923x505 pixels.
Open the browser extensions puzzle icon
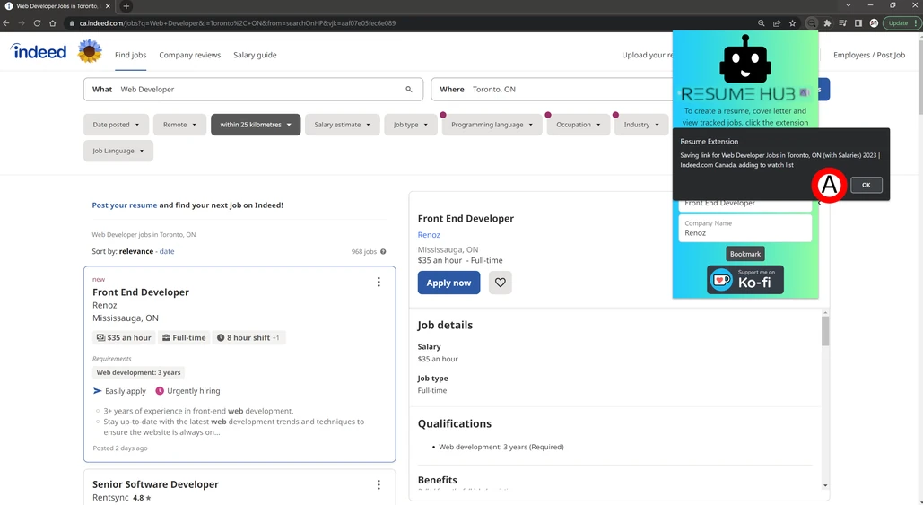(827, 23)
